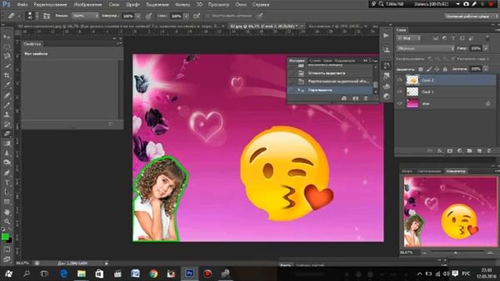Screen dimensions: 500x281
Task: Open the History panel dock icon
Action: tap(386, 66)
